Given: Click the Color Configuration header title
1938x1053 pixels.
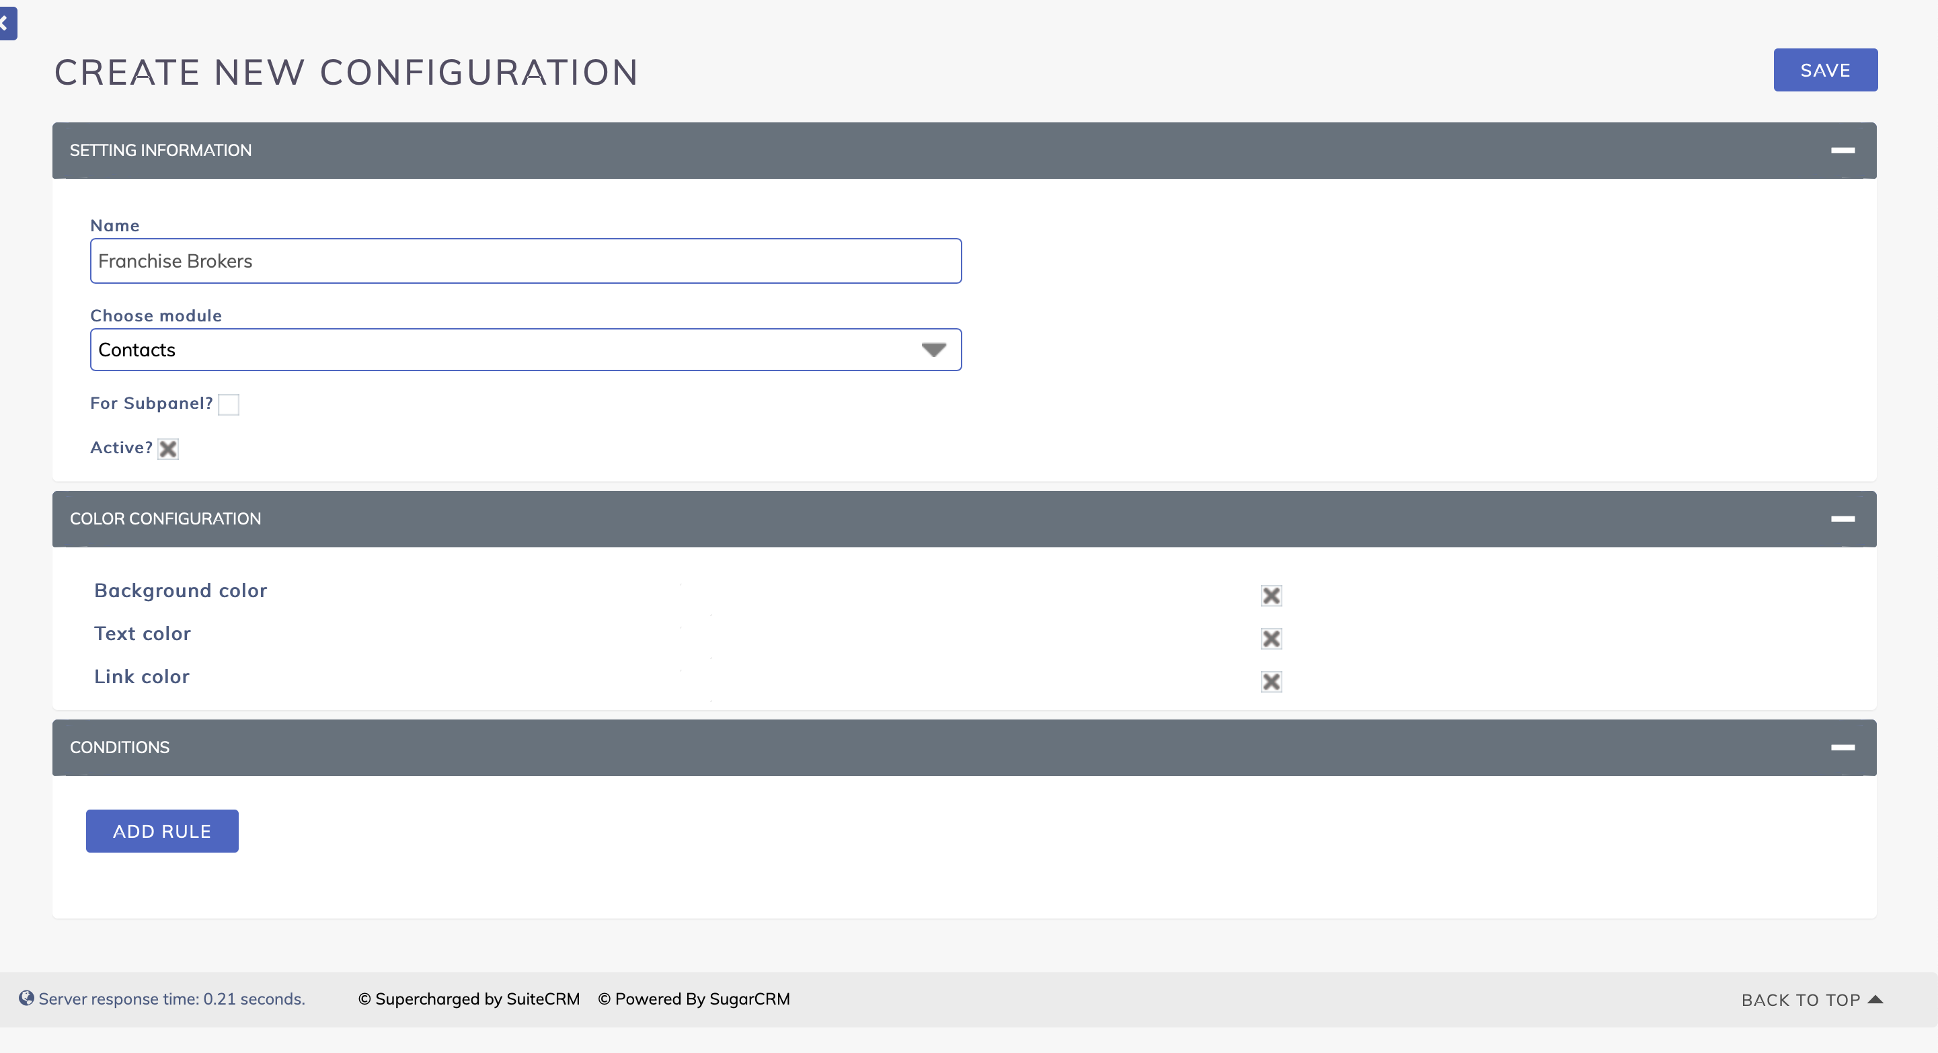Looking at the screenshot, I should click(x=165, y=519).
